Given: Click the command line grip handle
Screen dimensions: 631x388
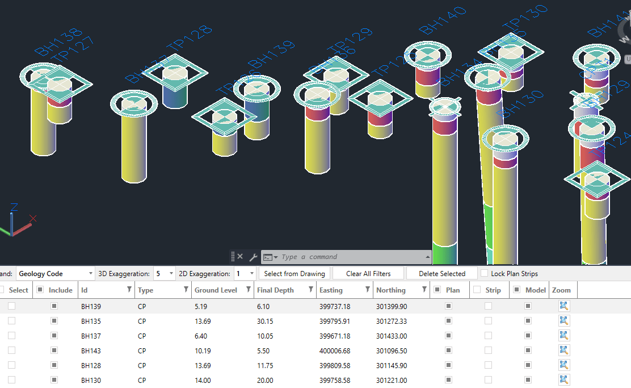Looking at the screenshot, I should pos(233,257).
